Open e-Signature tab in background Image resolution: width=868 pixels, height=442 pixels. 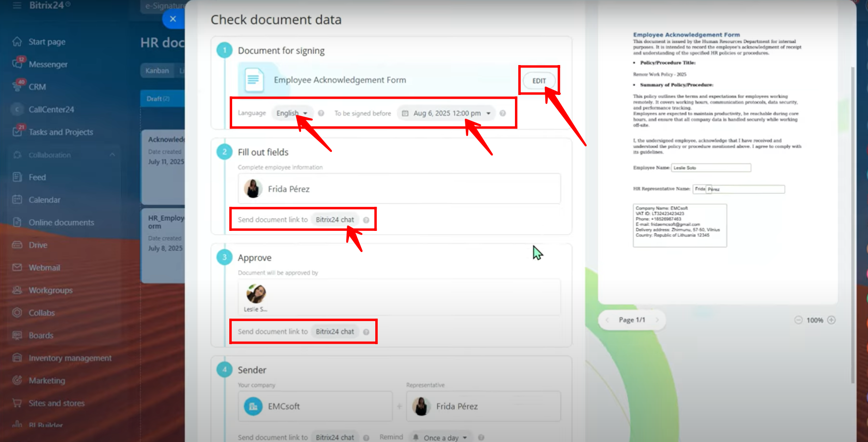(x=165, y=6)
